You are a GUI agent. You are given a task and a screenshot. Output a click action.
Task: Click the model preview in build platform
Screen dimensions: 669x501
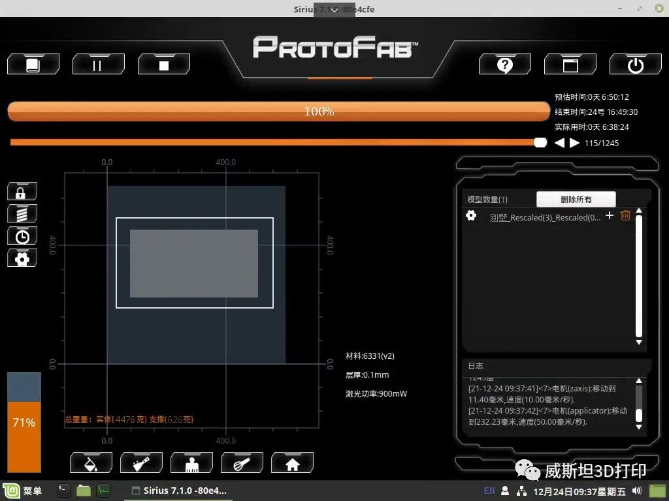pos(194,264)
